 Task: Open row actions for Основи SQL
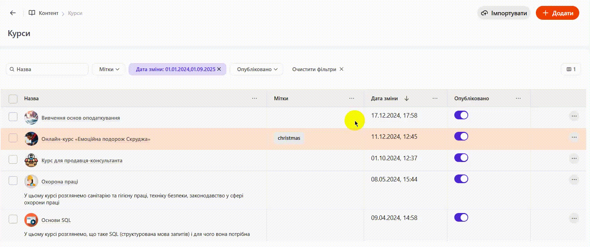pos(574,218)
